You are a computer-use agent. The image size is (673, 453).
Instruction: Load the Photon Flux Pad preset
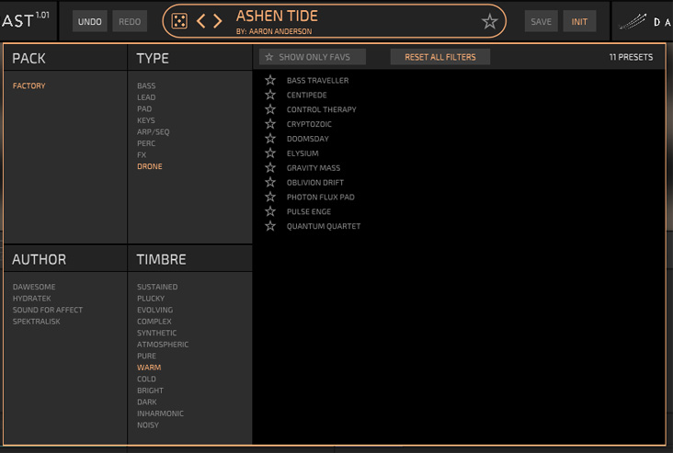(320, 198)
